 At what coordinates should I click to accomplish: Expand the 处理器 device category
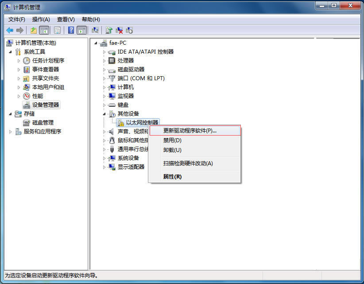pyautogui.click(x=105, y=61)
